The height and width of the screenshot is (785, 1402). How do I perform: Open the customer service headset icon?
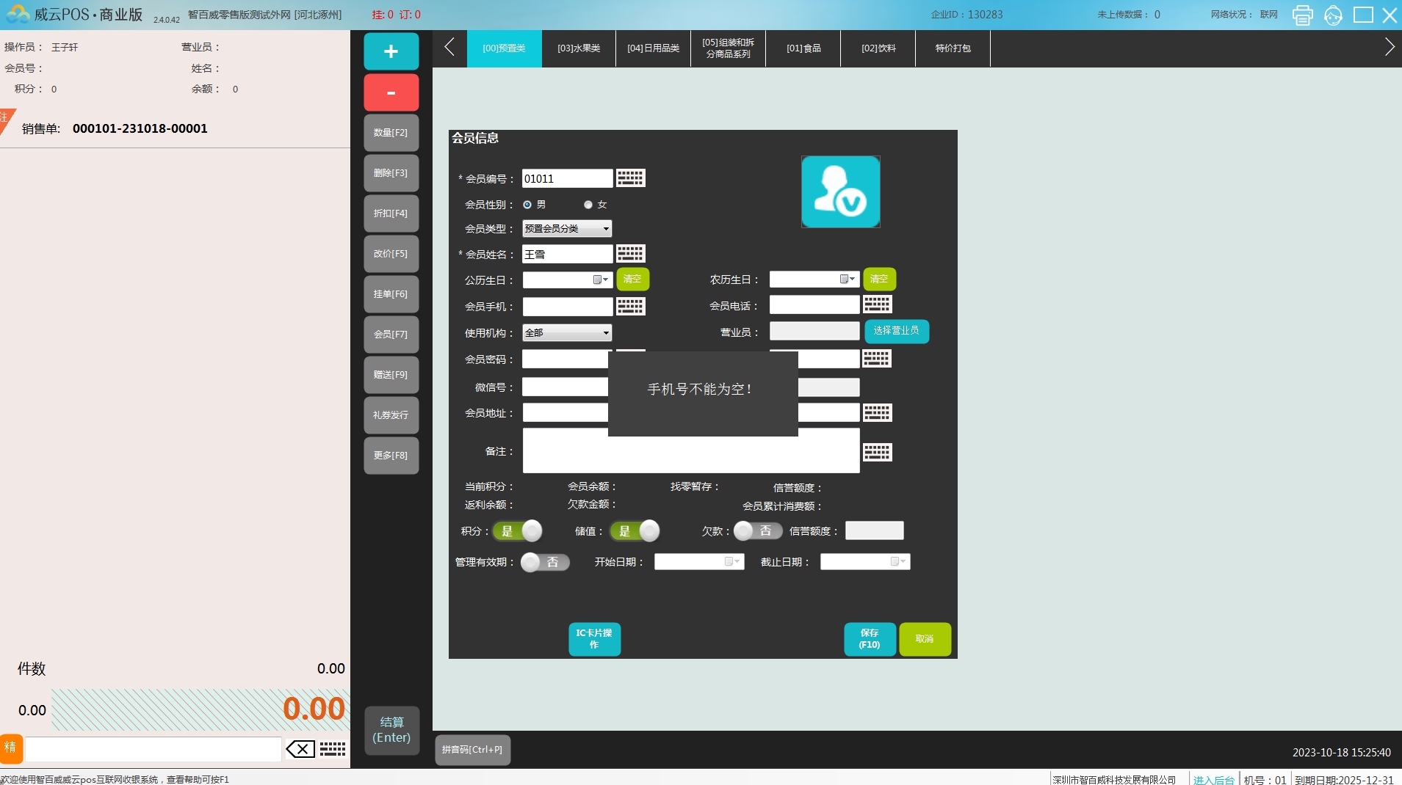[x=1333, y=15]
